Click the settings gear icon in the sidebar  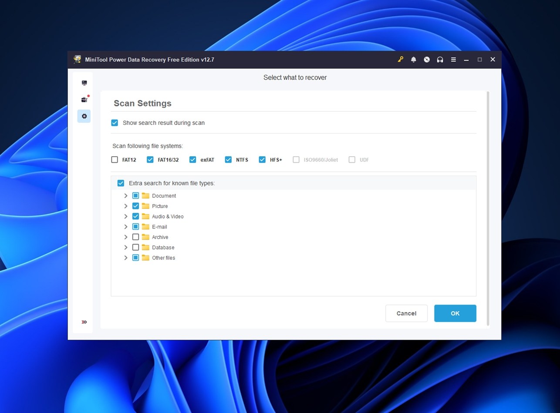(x=84, y=116)
